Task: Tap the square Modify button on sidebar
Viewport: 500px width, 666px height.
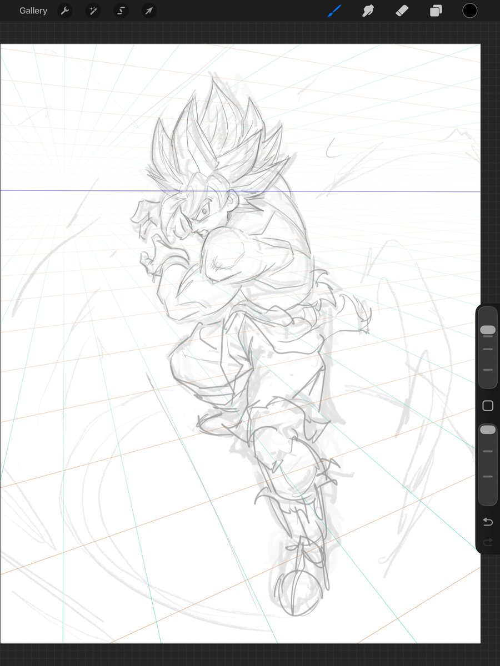Action: (488, 406)
